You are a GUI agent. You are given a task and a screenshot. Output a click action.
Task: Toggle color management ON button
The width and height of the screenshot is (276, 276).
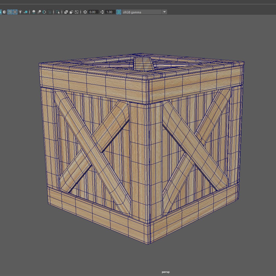coord(119,12)
